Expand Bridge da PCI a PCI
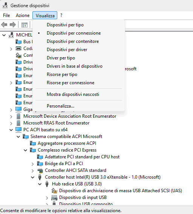This screenshot has width=193, height=214. [32, 164]
